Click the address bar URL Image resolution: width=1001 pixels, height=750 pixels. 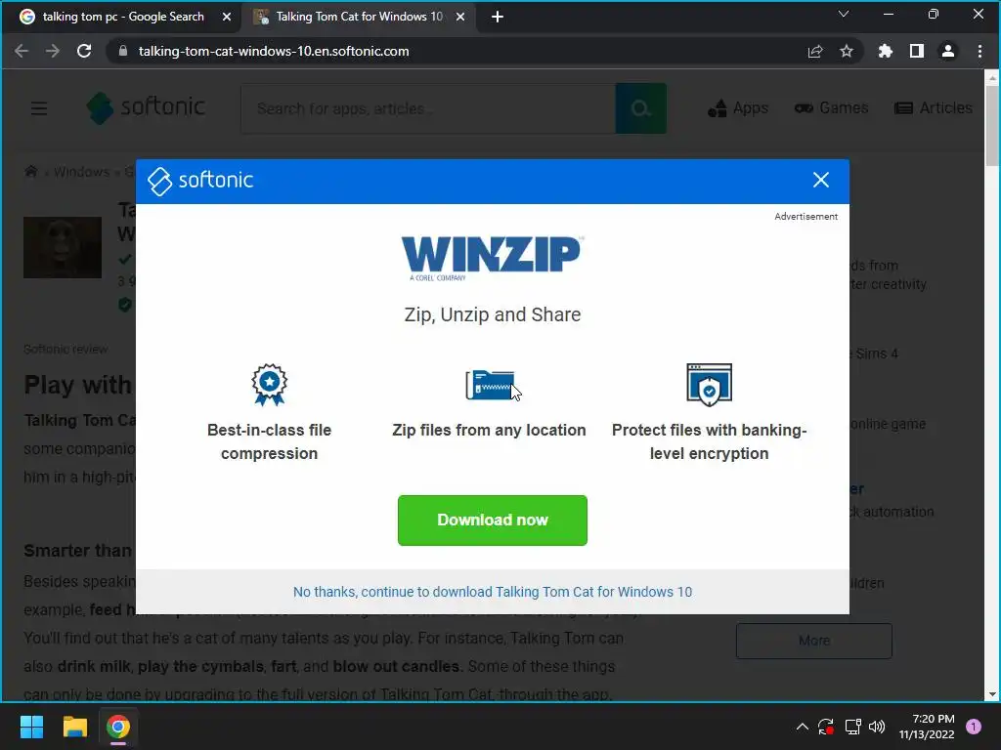(274, 51)
